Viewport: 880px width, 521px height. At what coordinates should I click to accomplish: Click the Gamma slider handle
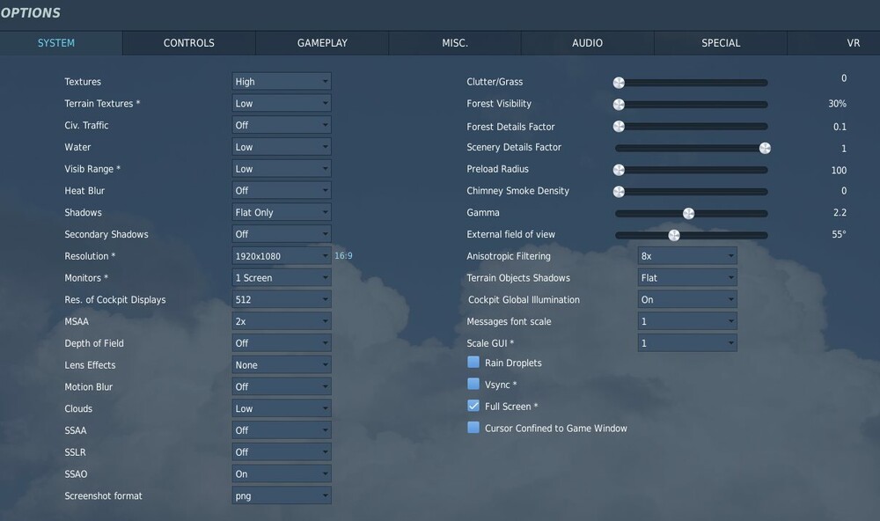(x=689, y=213)
